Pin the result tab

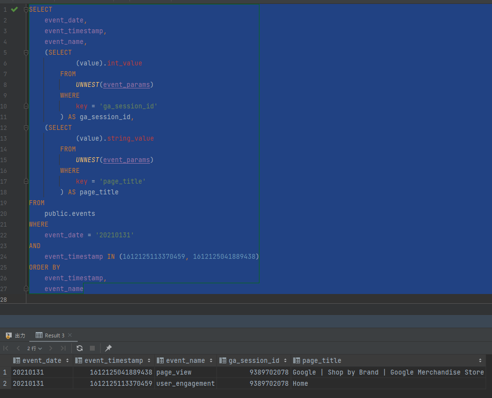(108, 348)
